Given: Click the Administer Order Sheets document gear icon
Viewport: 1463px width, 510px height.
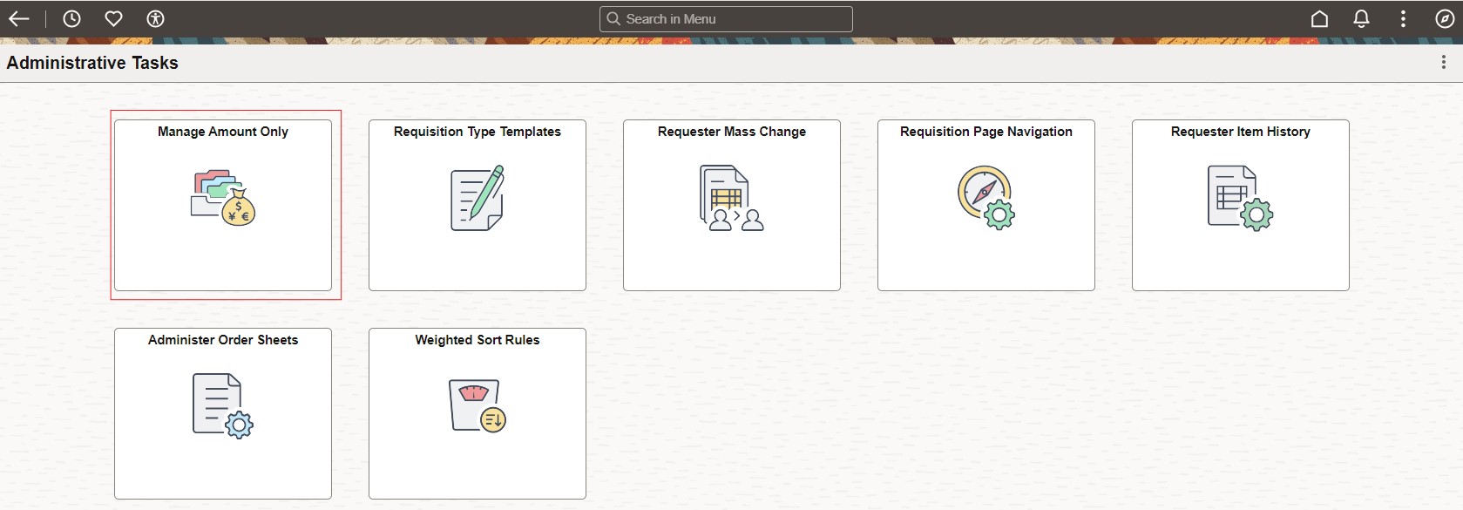Looking at the screenshot, I should point(223,405).
